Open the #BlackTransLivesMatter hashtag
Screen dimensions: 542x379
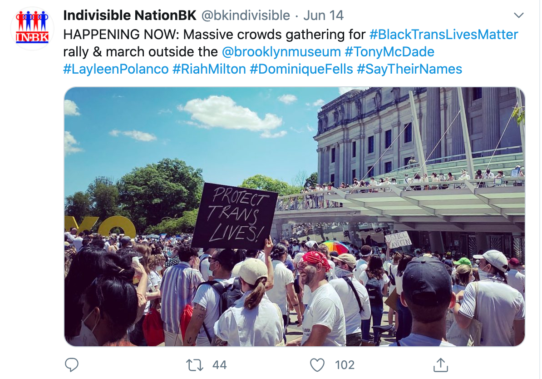click(x=443, y=34)
